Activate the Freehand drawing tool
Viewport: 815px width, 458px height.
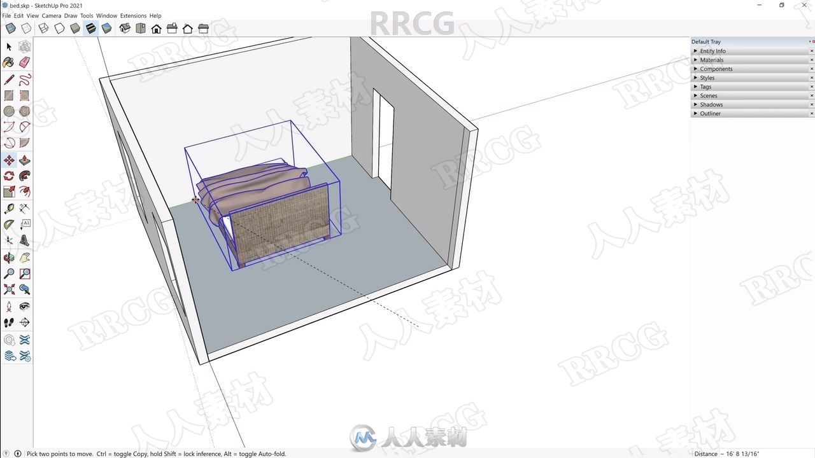[x=25, y=80]
